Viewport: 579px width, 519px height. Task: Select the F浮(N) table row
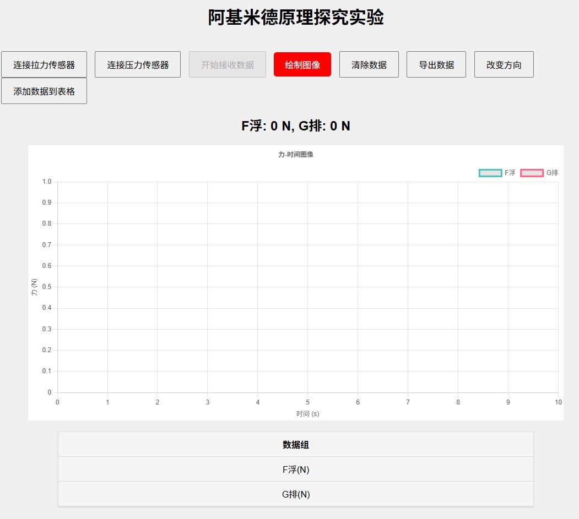coord(295,469)
